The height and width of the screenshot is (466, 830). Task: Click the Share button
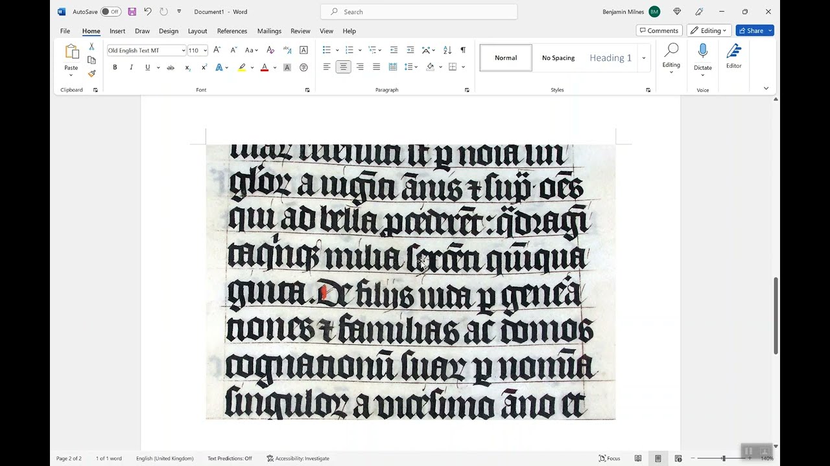pyautogui.click(x=755, y=30)
